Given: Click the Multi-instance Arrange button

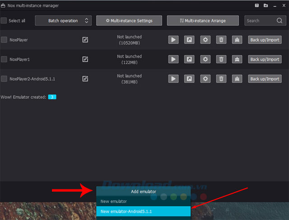Looking at the screenshot, I should (202, 21).
